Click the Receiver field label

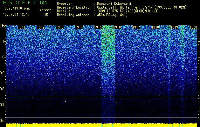65,11
